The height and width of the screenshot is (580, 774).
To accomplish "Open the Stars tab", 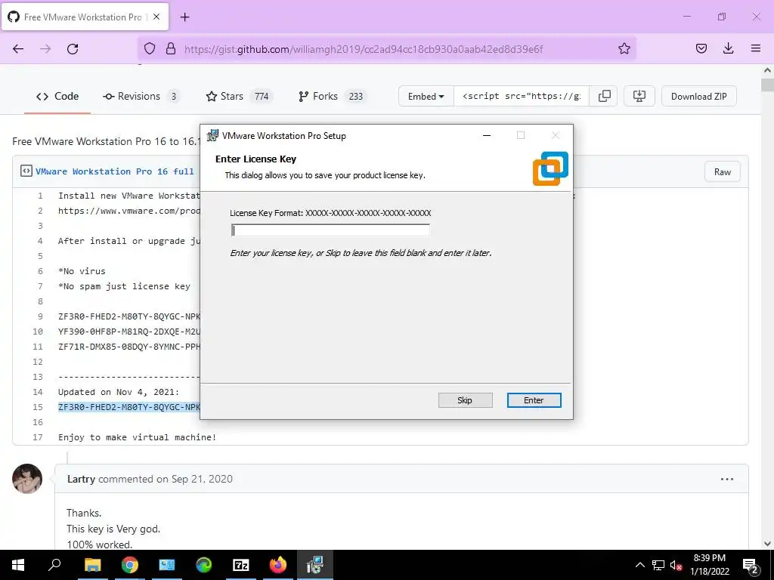I will point(239,96).
